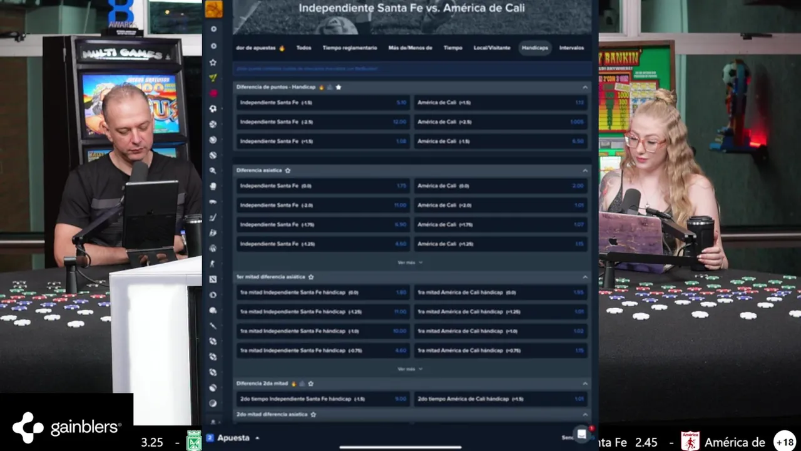Open the orange site logo tile
Viewport: 801px width, 451px height.
(x=213, y=9)
